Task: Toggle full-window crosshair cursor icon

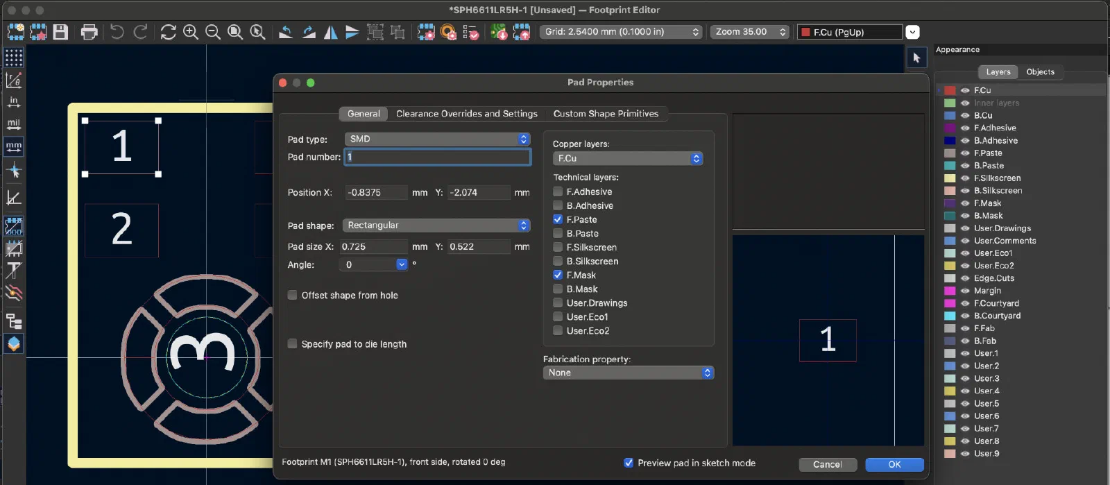Action: pyautogui.click(x=14, y=170)
